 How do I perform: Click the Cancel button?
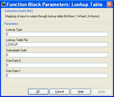click(x=60, y=92)
